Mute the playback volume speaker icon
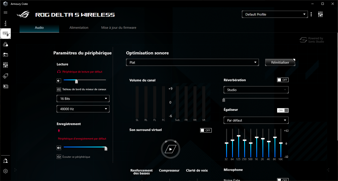 coord(59,81)
